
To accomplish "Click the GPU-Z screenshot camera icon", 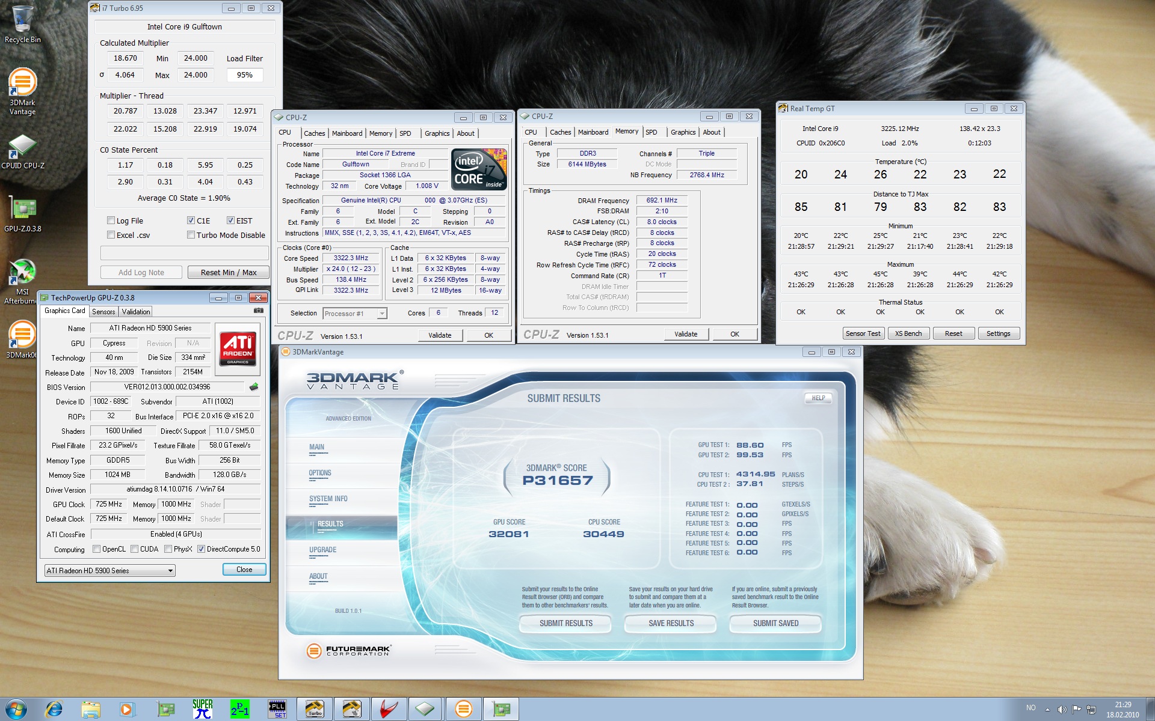I will (x=258, y=311).
